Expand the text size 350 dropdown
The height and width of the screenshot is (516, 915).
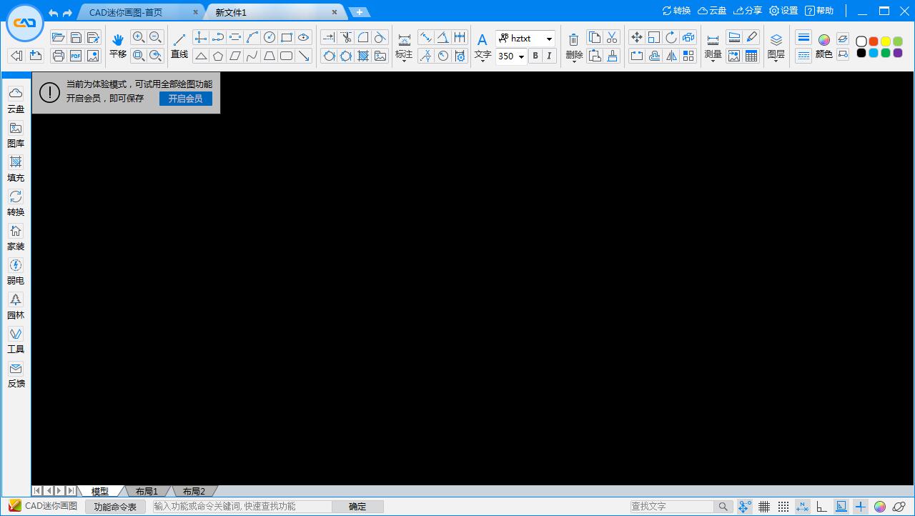coord(521,56)
